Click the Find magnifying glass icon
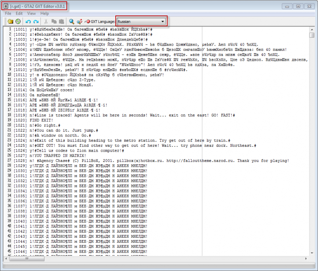Viewport: 318px width, 271px height. 72,21
